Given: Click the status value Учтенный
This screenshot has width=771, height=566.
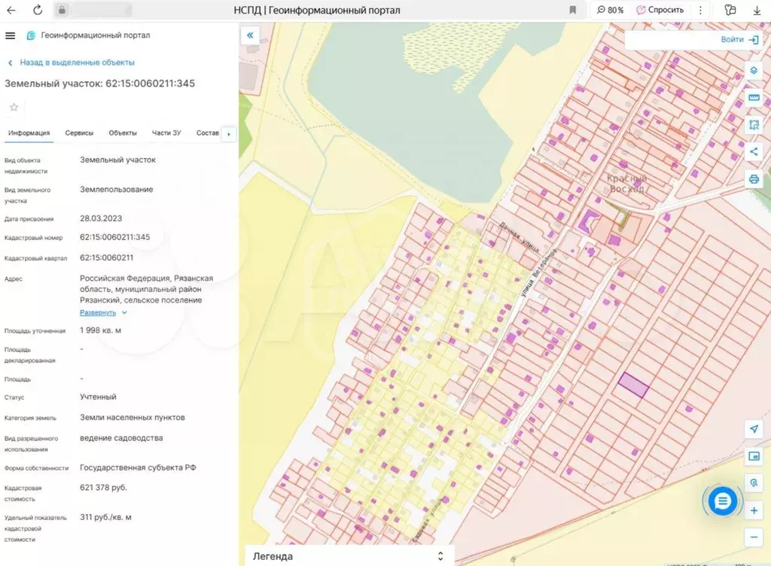Looking at the screenshot, I should tap(98, 397).
